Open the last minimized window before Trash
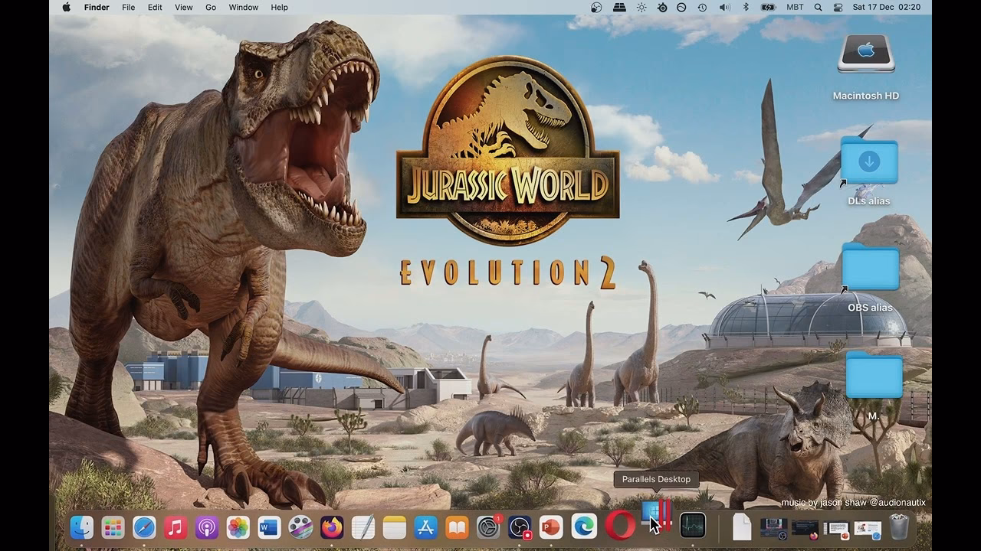Screen dimensions: 981x551 point(868,528)
